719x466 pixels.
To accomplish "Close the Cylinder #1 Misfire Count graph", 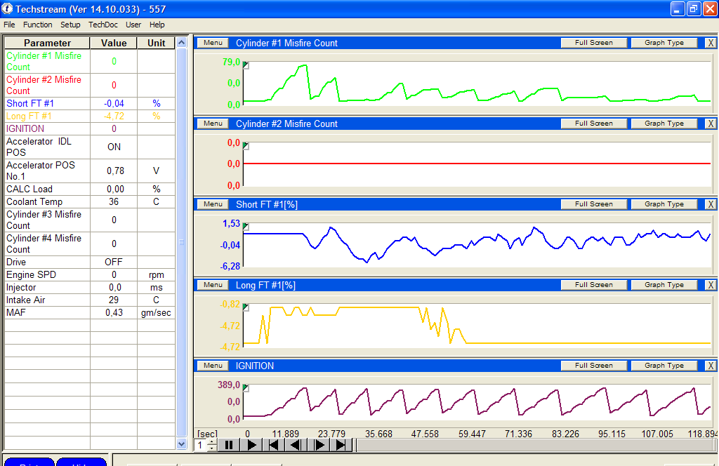I will [x=711, y=43].
